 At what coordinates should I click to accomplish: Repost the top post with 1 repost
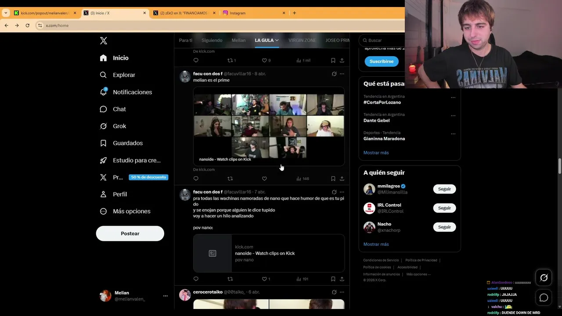[x=231, y=61]
